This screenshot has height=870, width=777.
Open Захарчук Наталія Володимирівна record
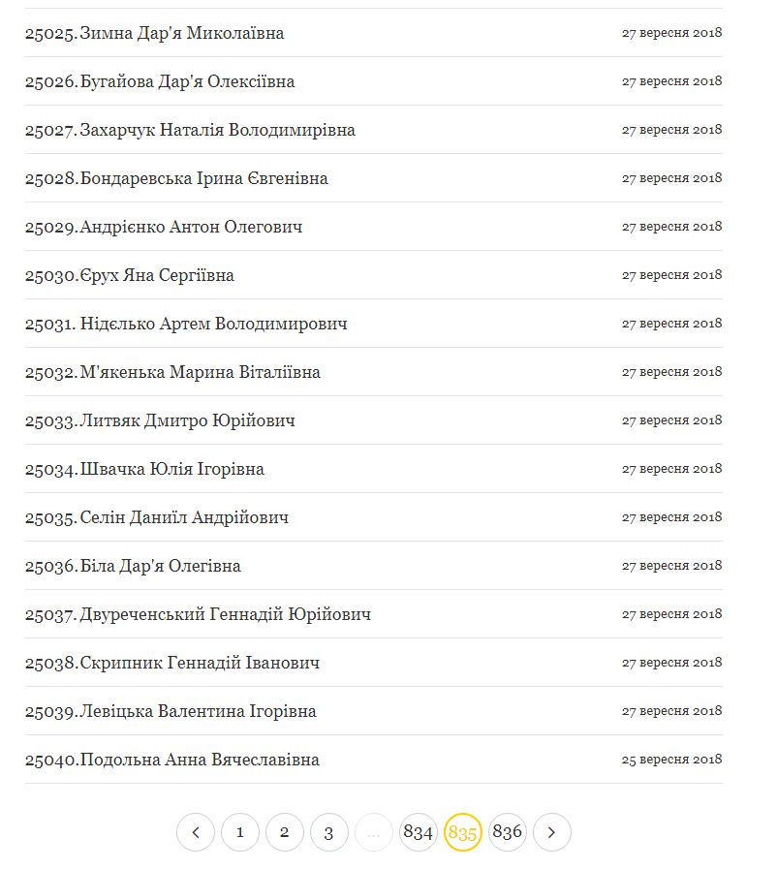pyautogui.click(x=217, y=130)
